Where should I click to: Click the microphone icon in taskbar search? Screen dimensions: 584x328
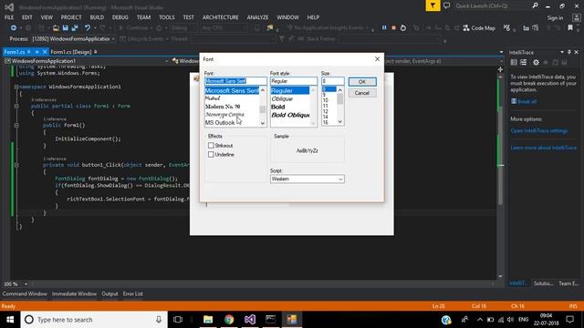159,320
